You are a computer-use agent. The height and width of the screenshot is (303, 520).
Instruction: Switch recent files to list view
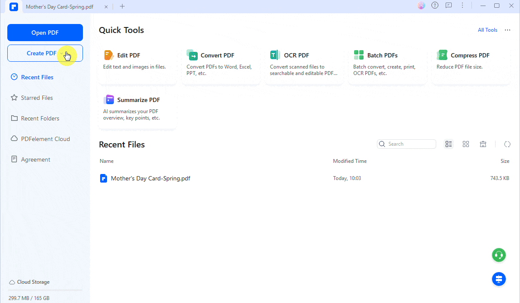[449, 144]
